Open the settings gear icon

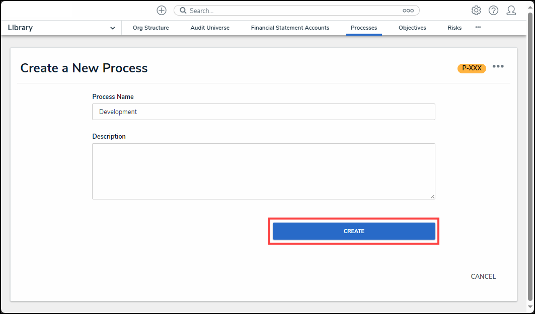click(x=476, y=11)
